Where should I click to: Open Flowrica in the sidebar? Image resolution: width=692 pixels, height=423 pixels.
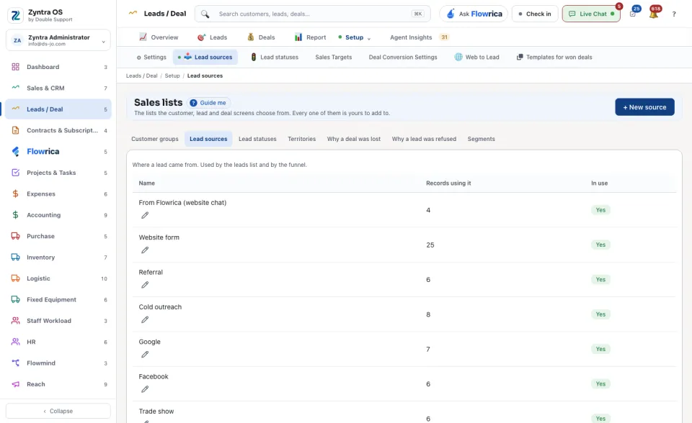pyautogui.click(x=58, y=152)
